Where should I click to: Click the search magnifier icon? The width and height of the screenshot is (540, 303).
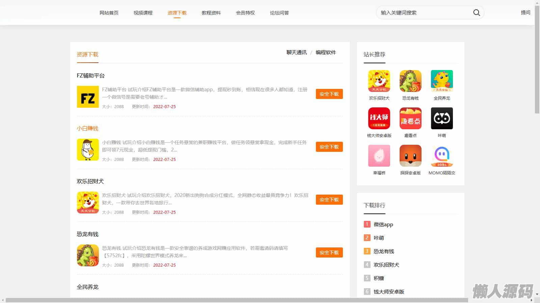pyautogui.click(x=476, y=12)
